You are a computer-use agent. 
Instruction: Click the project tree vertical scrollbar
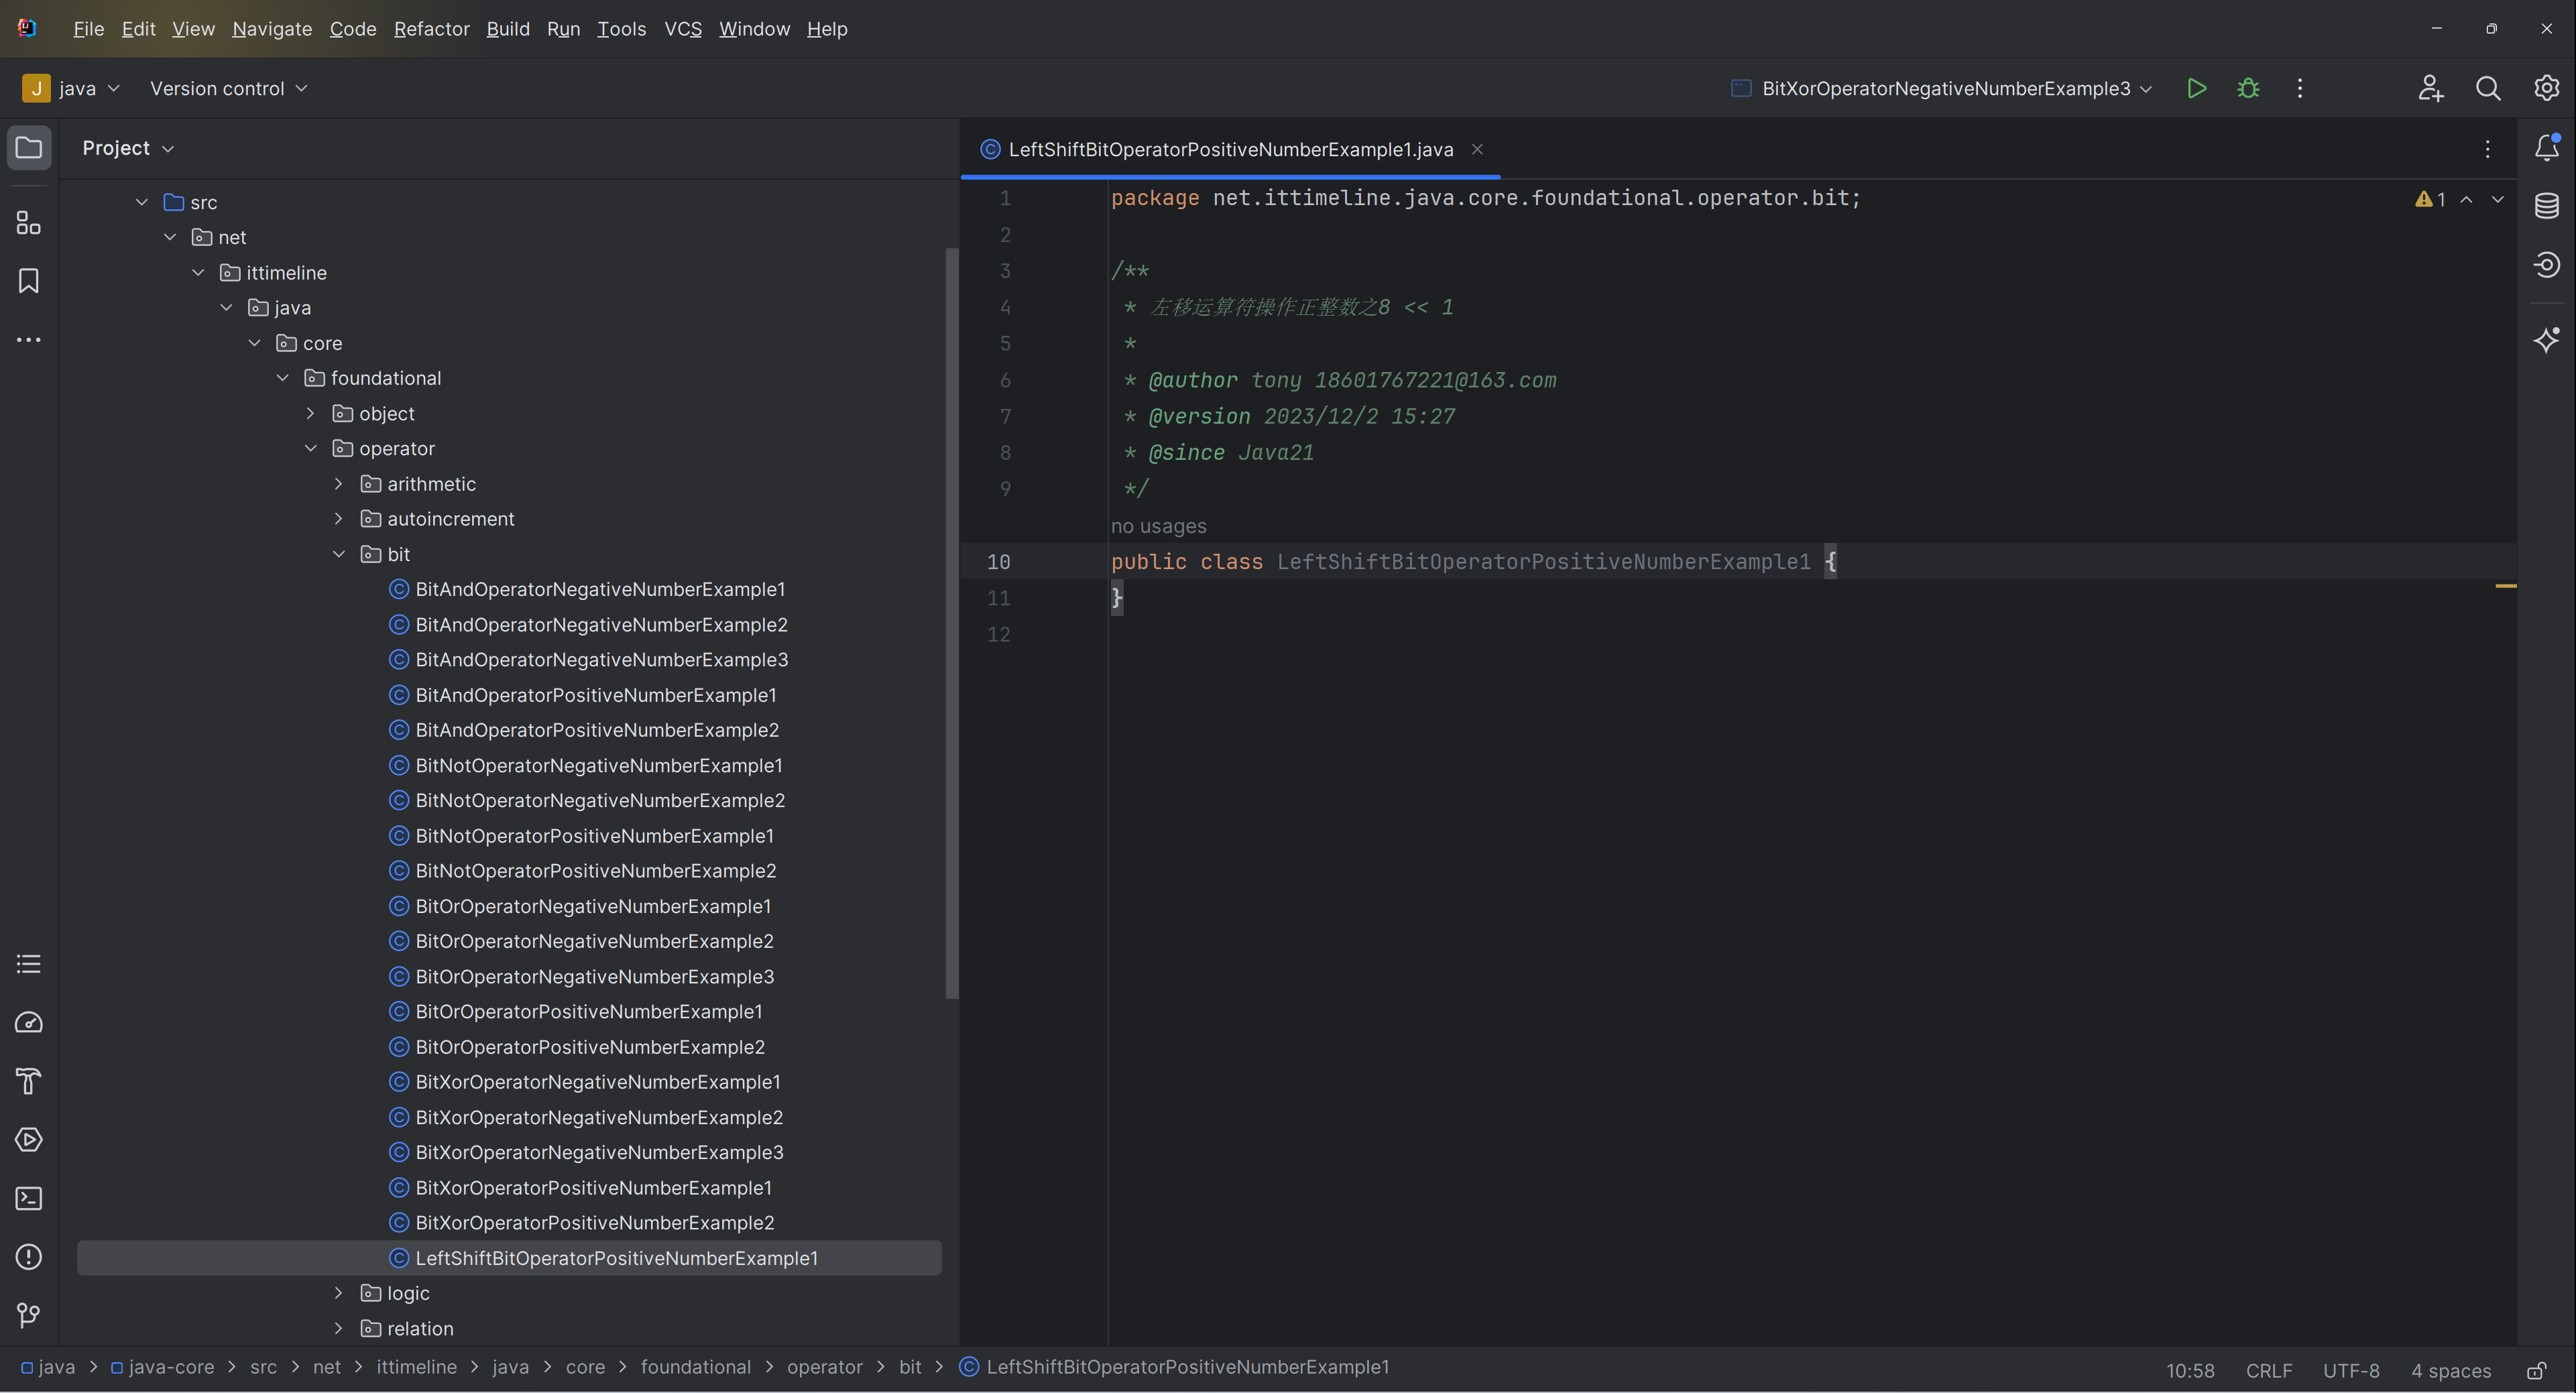point(951,622)
